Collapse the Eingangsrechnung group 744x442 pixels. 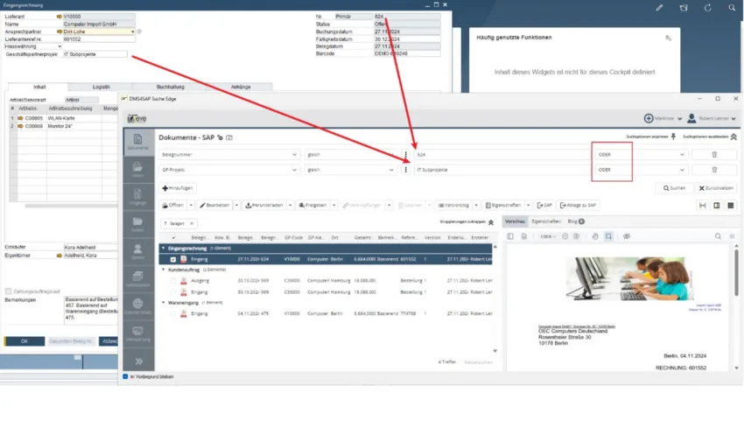[x=164, y=248]
